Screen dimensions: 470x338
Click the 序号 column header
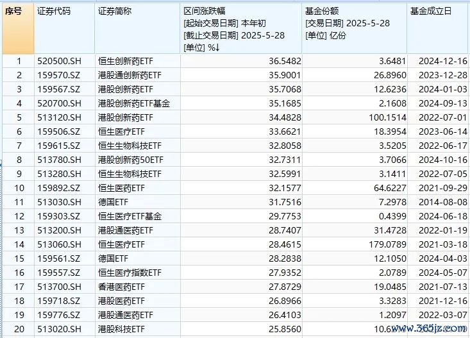[x=18, y=28]
